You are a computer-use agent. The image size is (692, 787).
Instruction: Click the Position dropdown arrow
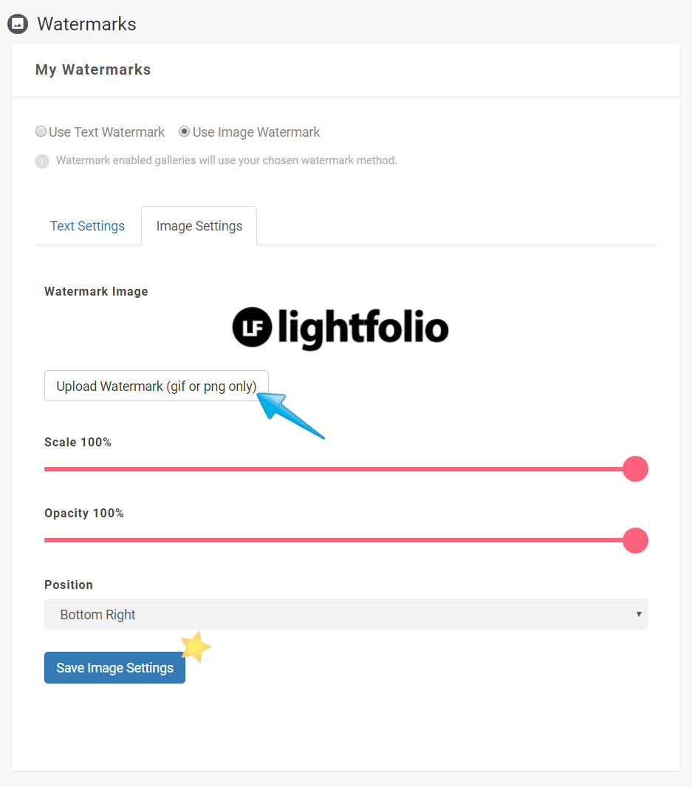click(x=639, y=614)
